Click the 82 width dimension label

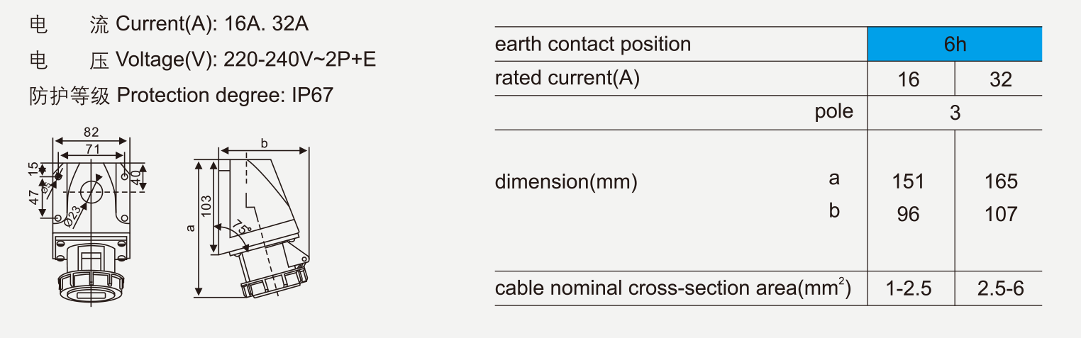91,132
